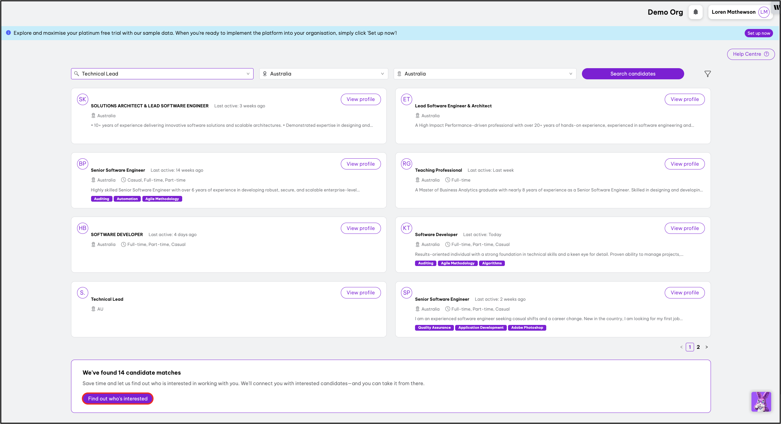Viewport: 781px width, 424px height.
Task: Click the next page arrow
Action: (706, 347)
